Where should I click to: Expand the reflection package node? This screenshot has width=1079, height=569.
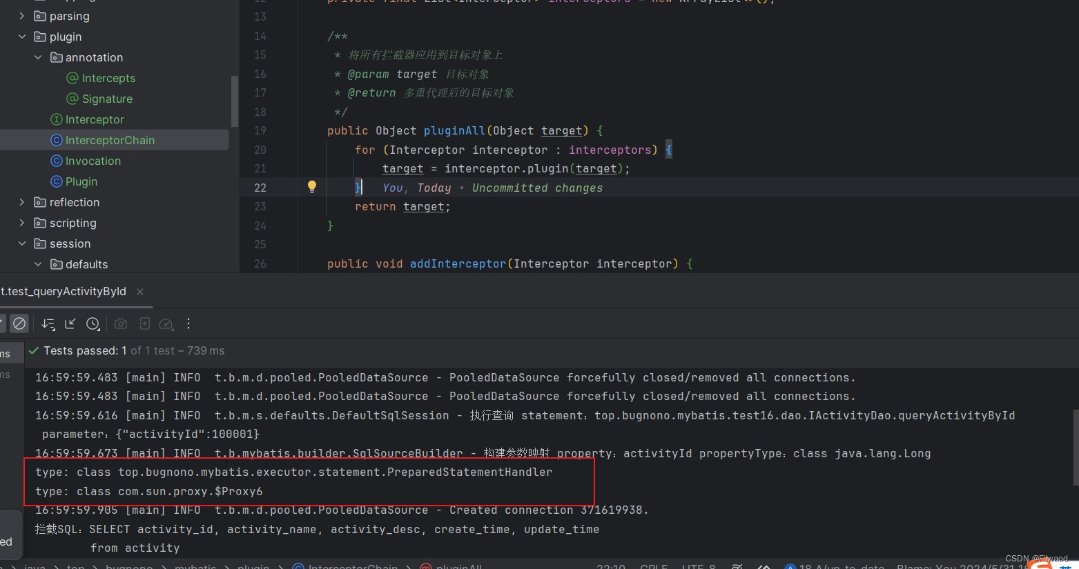click(22, 202)
